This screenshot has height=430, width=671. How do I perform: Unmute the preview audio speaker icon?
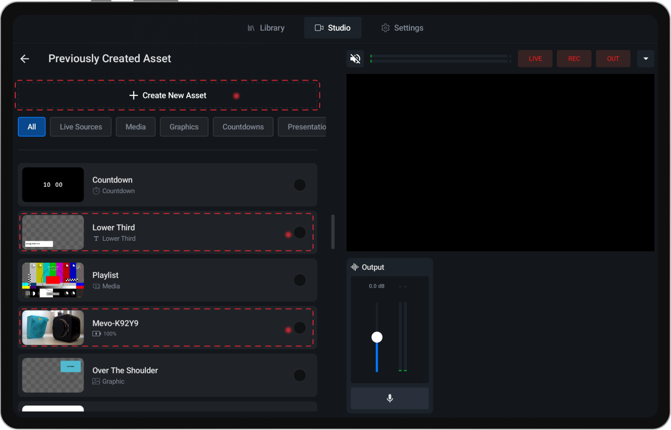[x=355, y=58]
